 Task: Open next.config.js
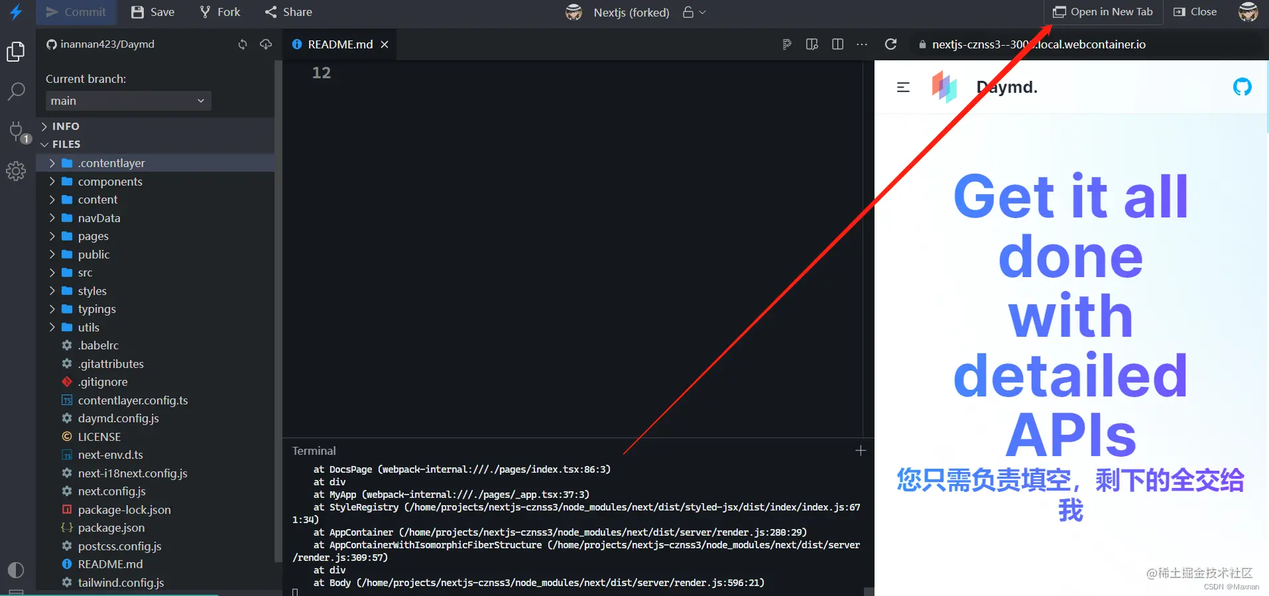click(155, 491)
